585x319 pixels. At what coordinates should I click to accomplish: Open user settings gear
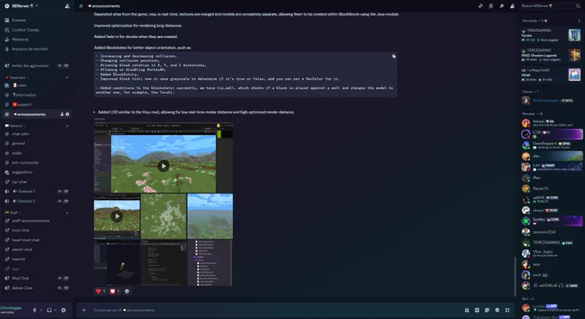pos(64,310)
